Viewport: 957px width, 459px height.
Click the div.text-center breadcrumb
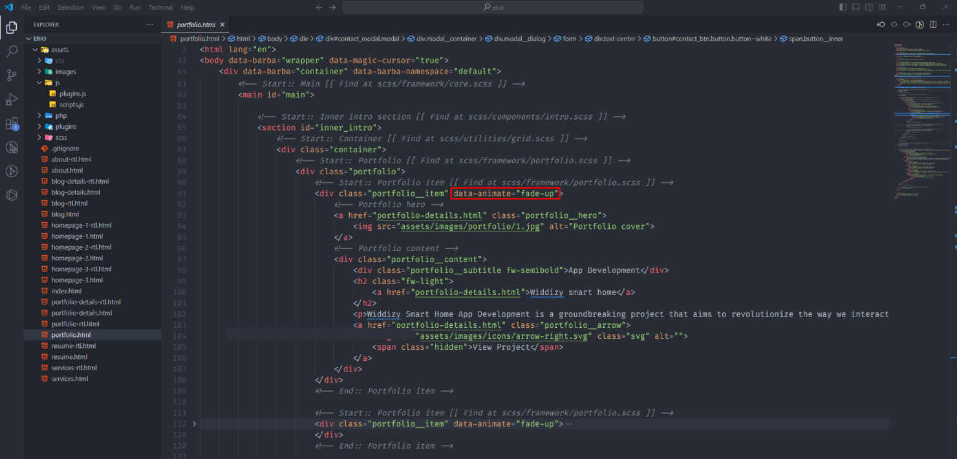pyautogui.click(x=610, y=39)
